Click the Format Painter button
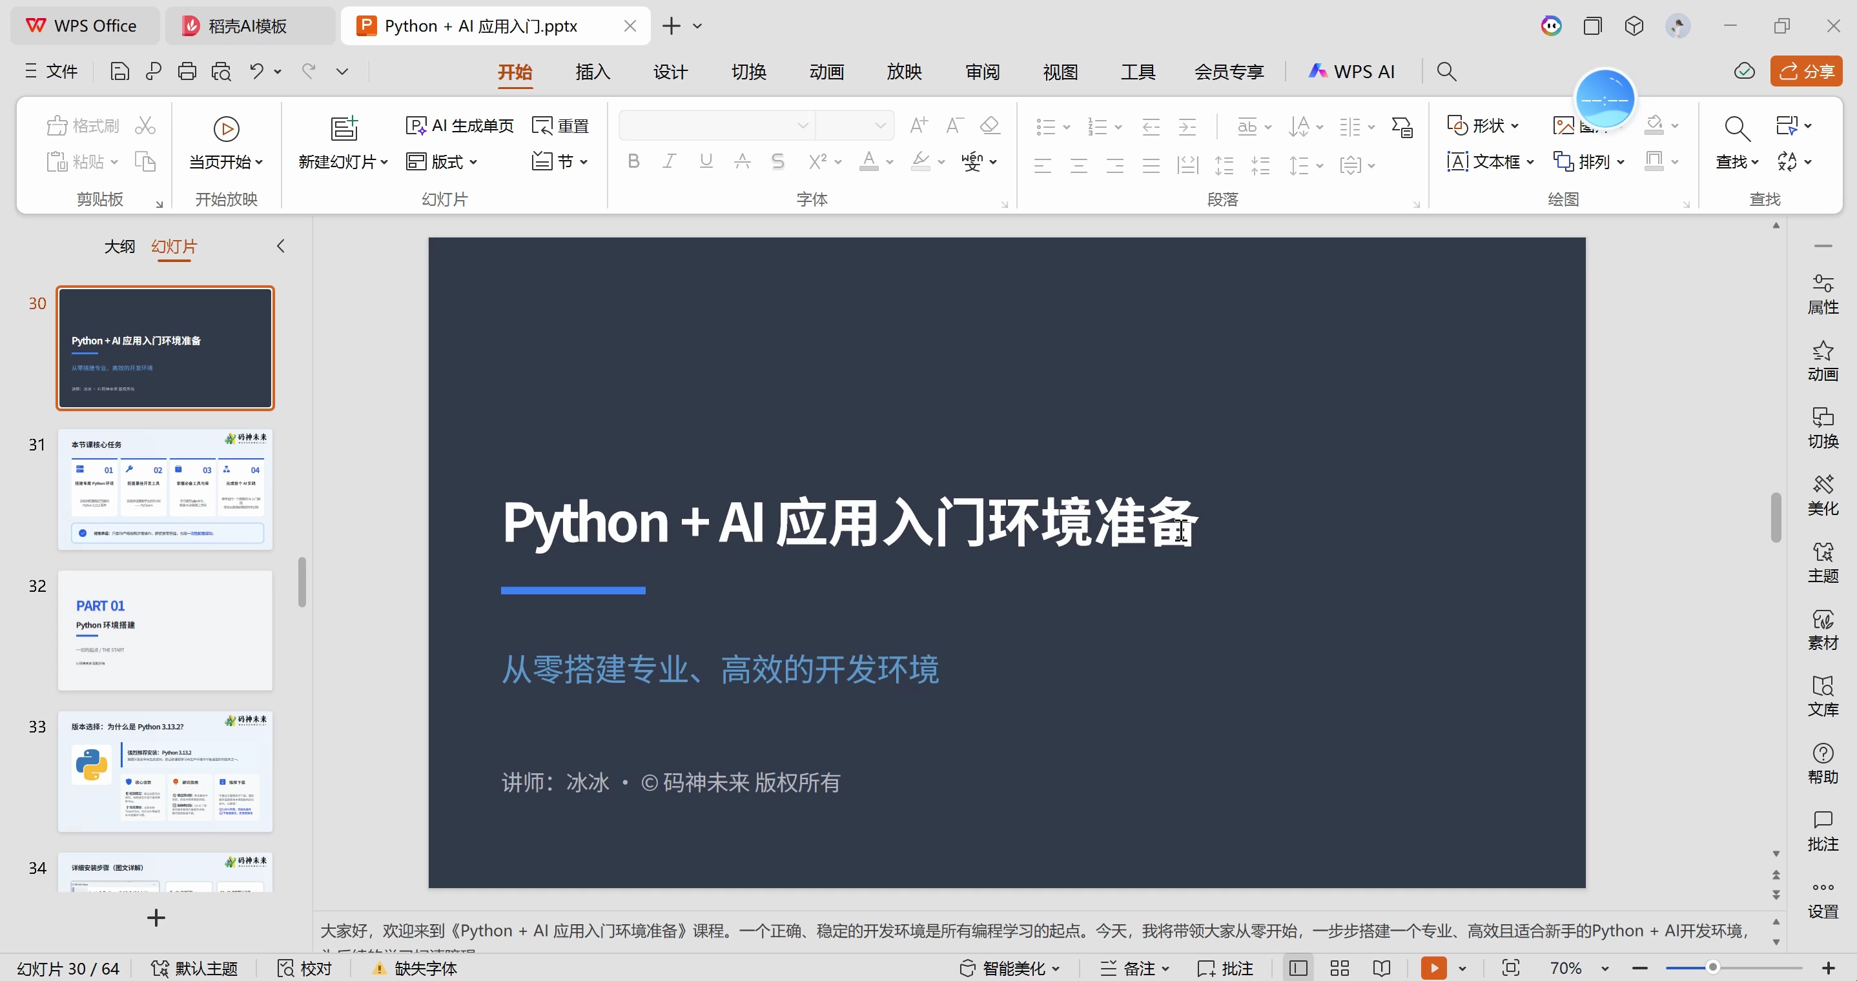This screenshot has width=1857, height=981. 83,125
